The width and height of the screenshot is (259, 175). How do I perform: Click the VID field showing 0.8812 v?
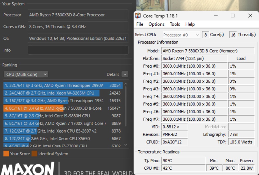tap(174, 127)
